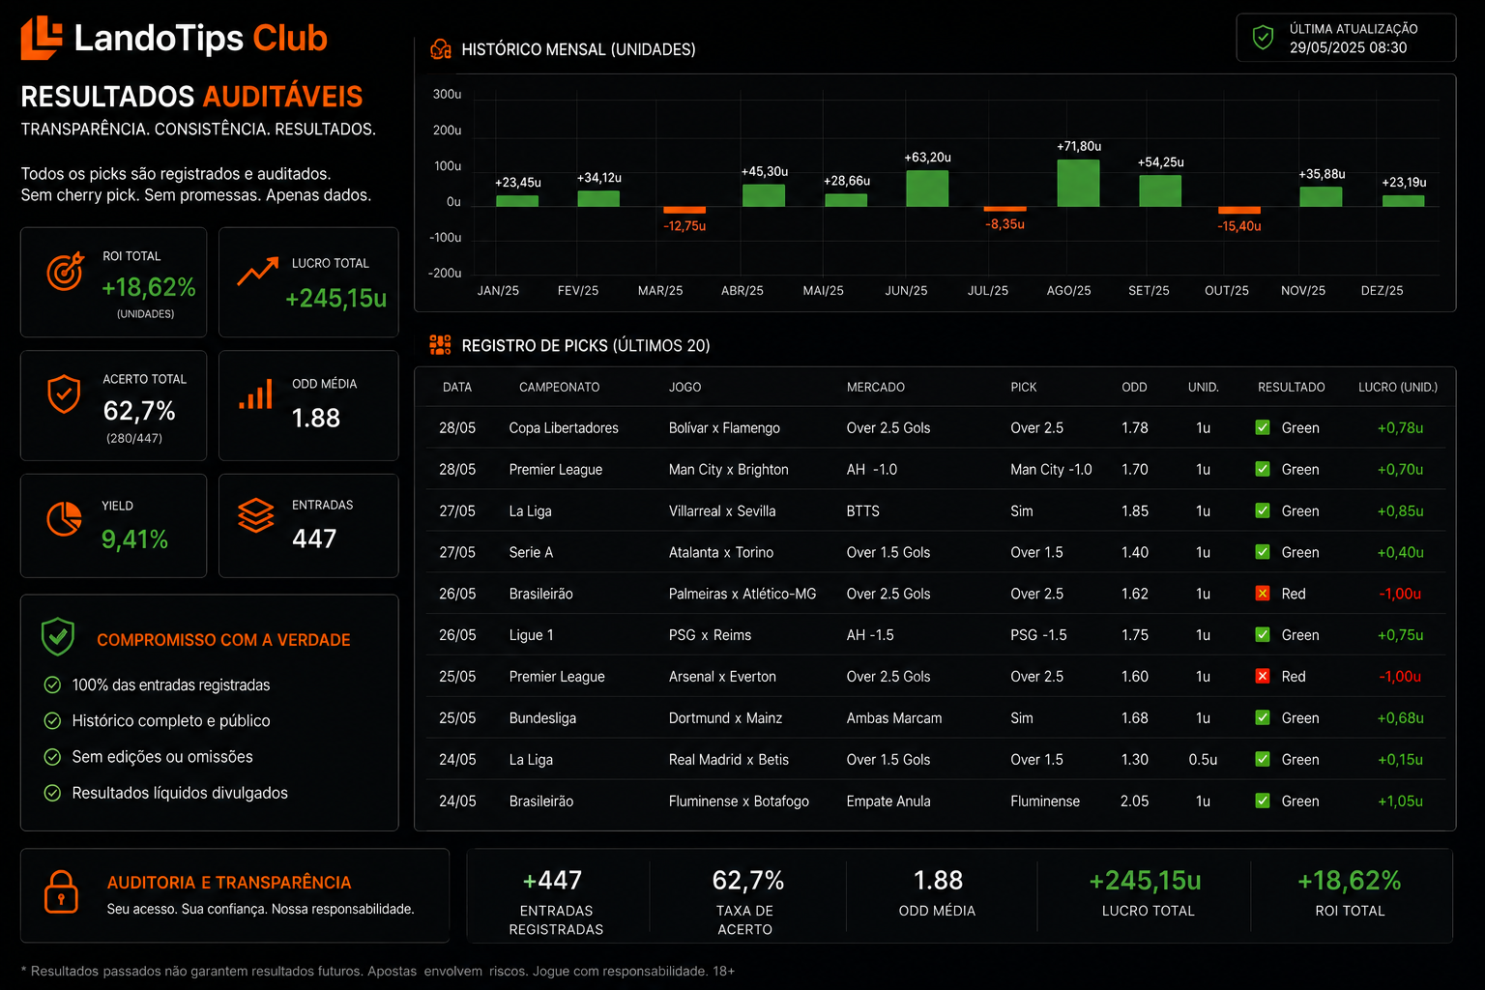
Task: Click the Ligue 1 championship cell
Action: click(531, 635)
